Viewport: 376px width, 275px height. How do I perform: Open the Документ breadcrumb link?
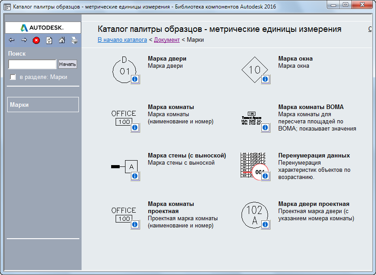(x=167, y=40)
